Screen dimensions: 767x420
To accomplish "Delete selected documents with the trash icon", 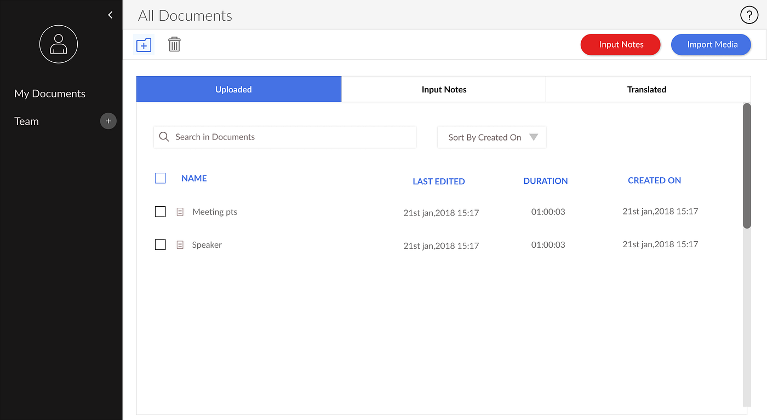I will tap(174, 44).
